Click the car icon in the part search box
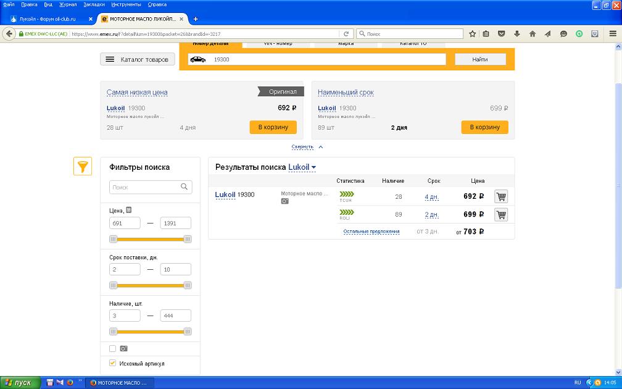The width and height of the screenshot is (622, 389). pos(198,59)
